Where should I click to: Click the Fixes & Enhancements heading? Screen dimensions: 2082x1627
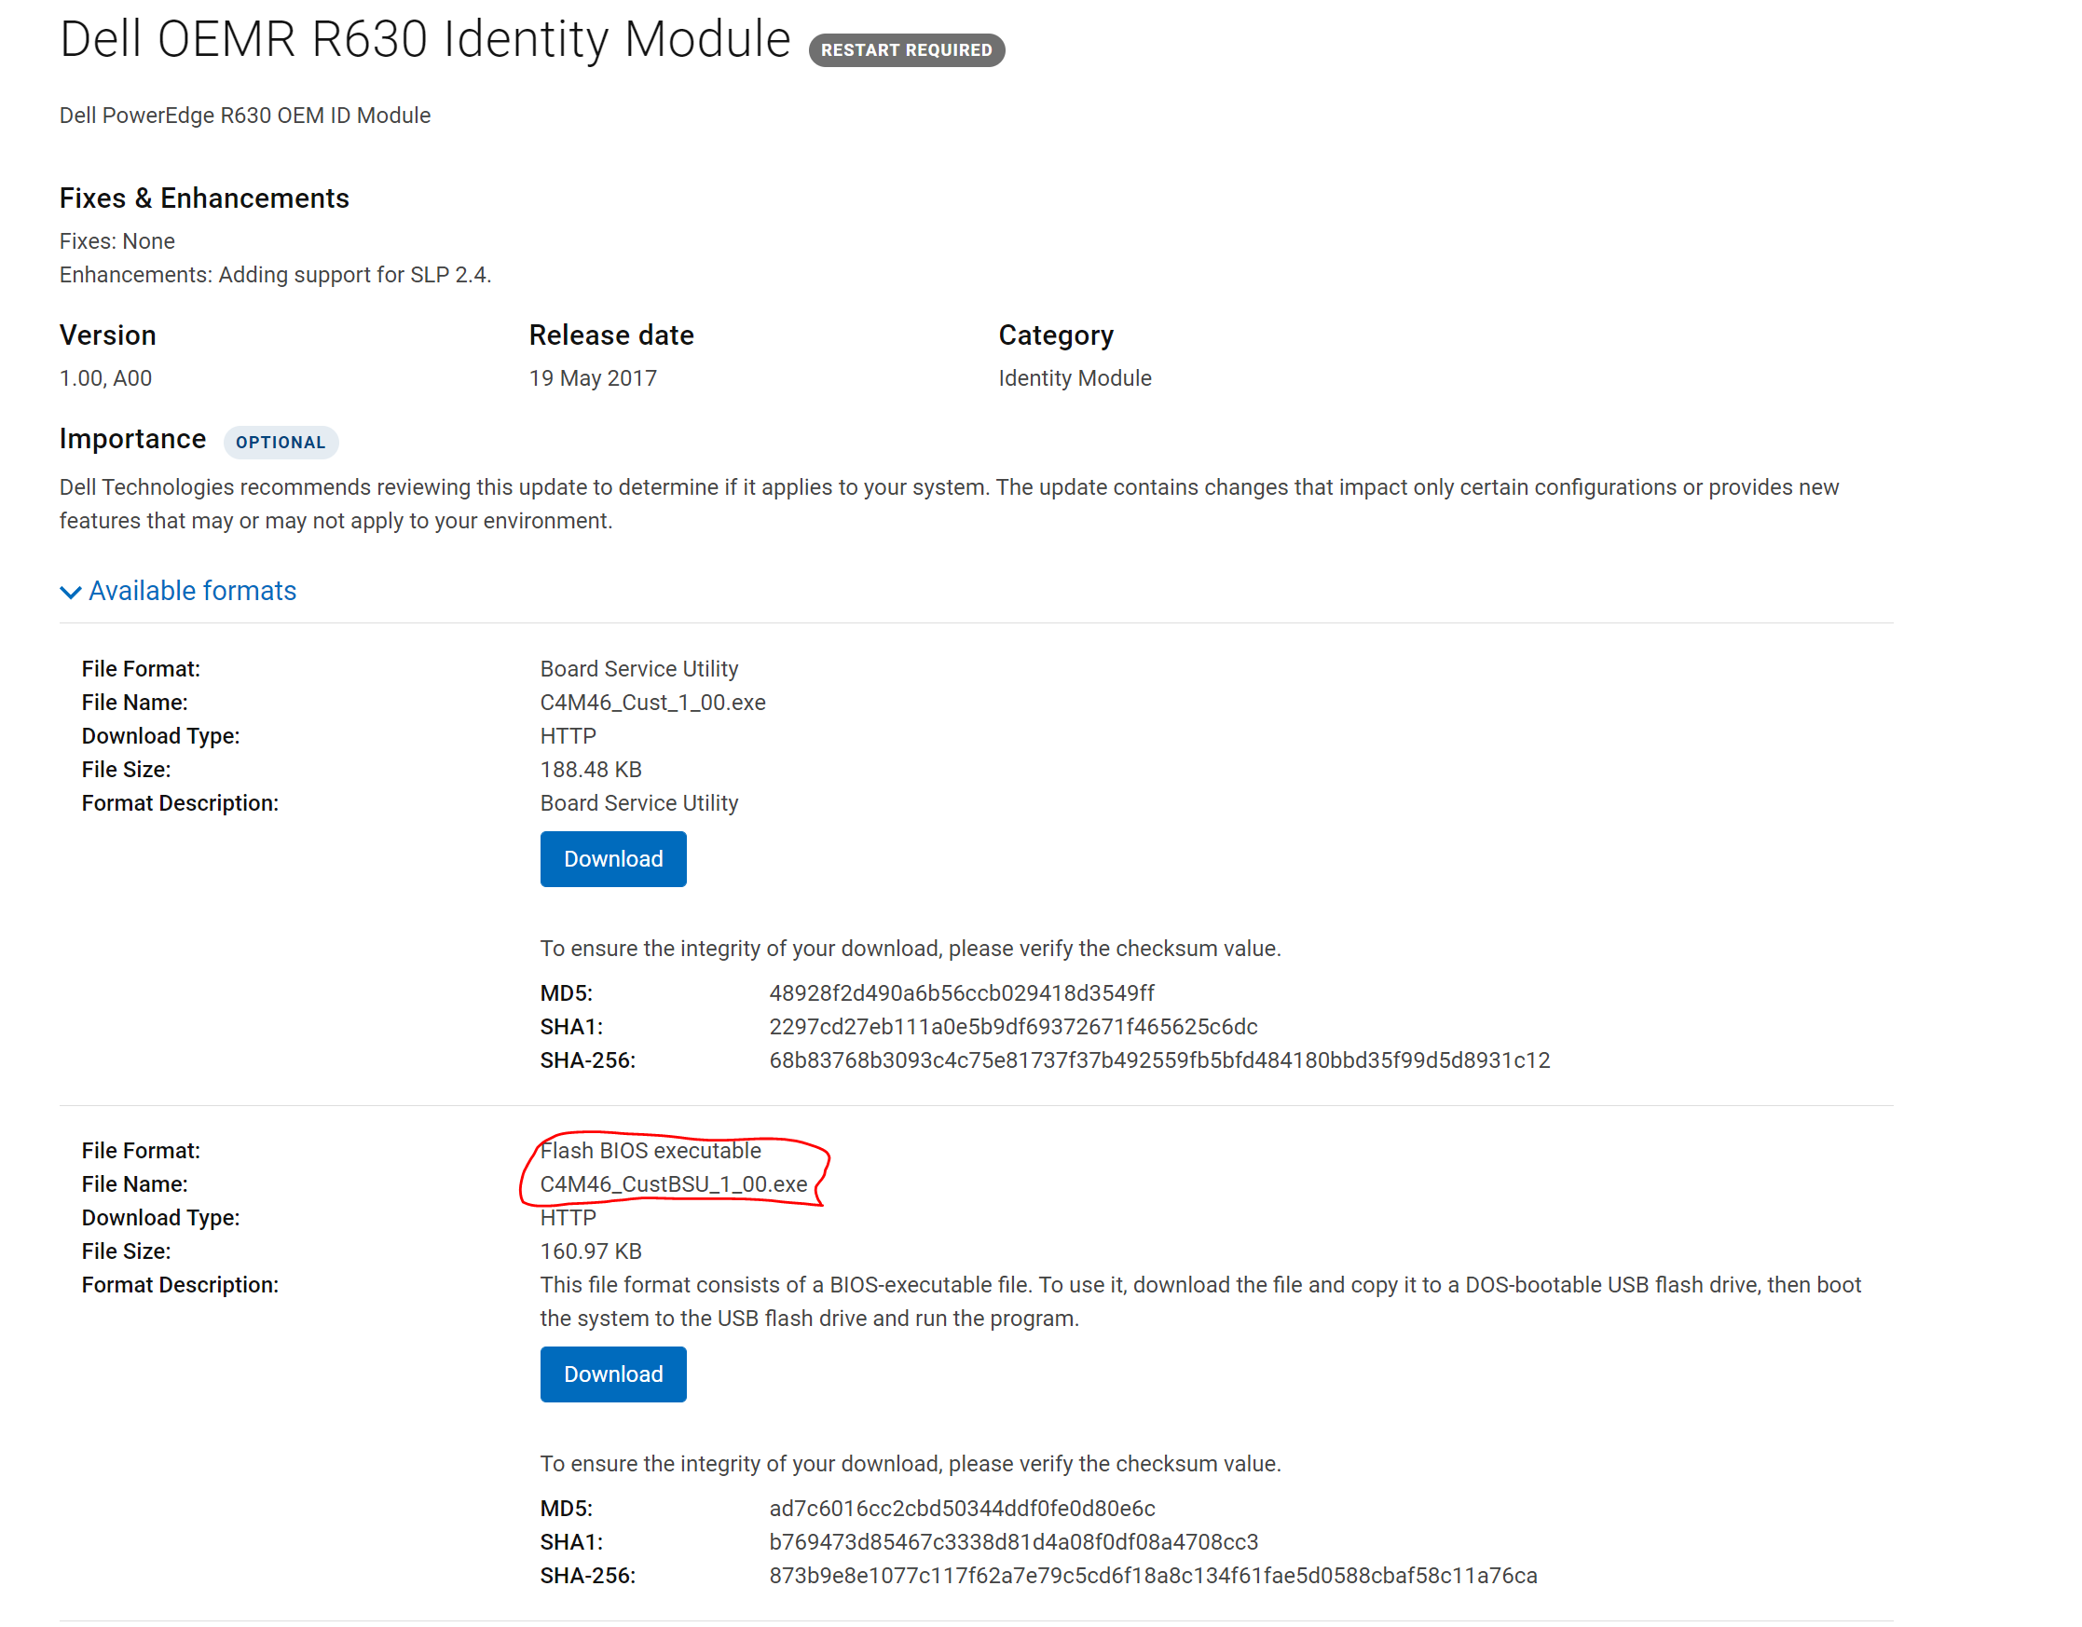click(x=204, y=198)
